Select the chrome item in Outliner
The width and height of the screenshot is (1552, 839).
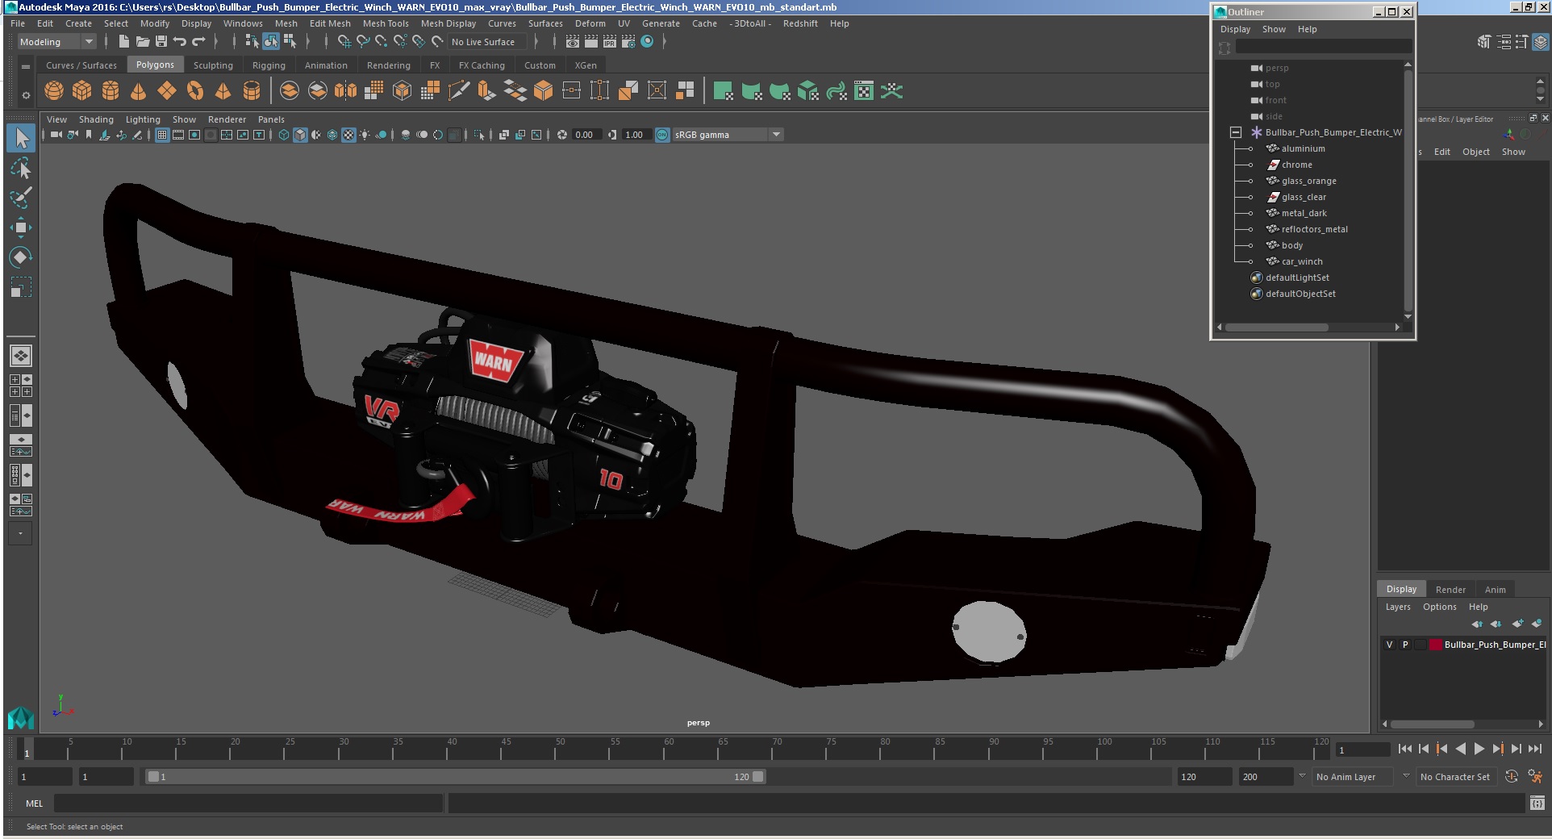tap(1297, 165)
